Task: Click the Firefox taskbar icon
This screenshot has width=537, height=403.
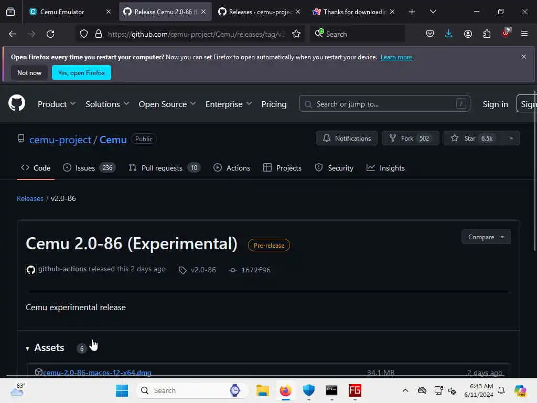Action: point(286,390)
